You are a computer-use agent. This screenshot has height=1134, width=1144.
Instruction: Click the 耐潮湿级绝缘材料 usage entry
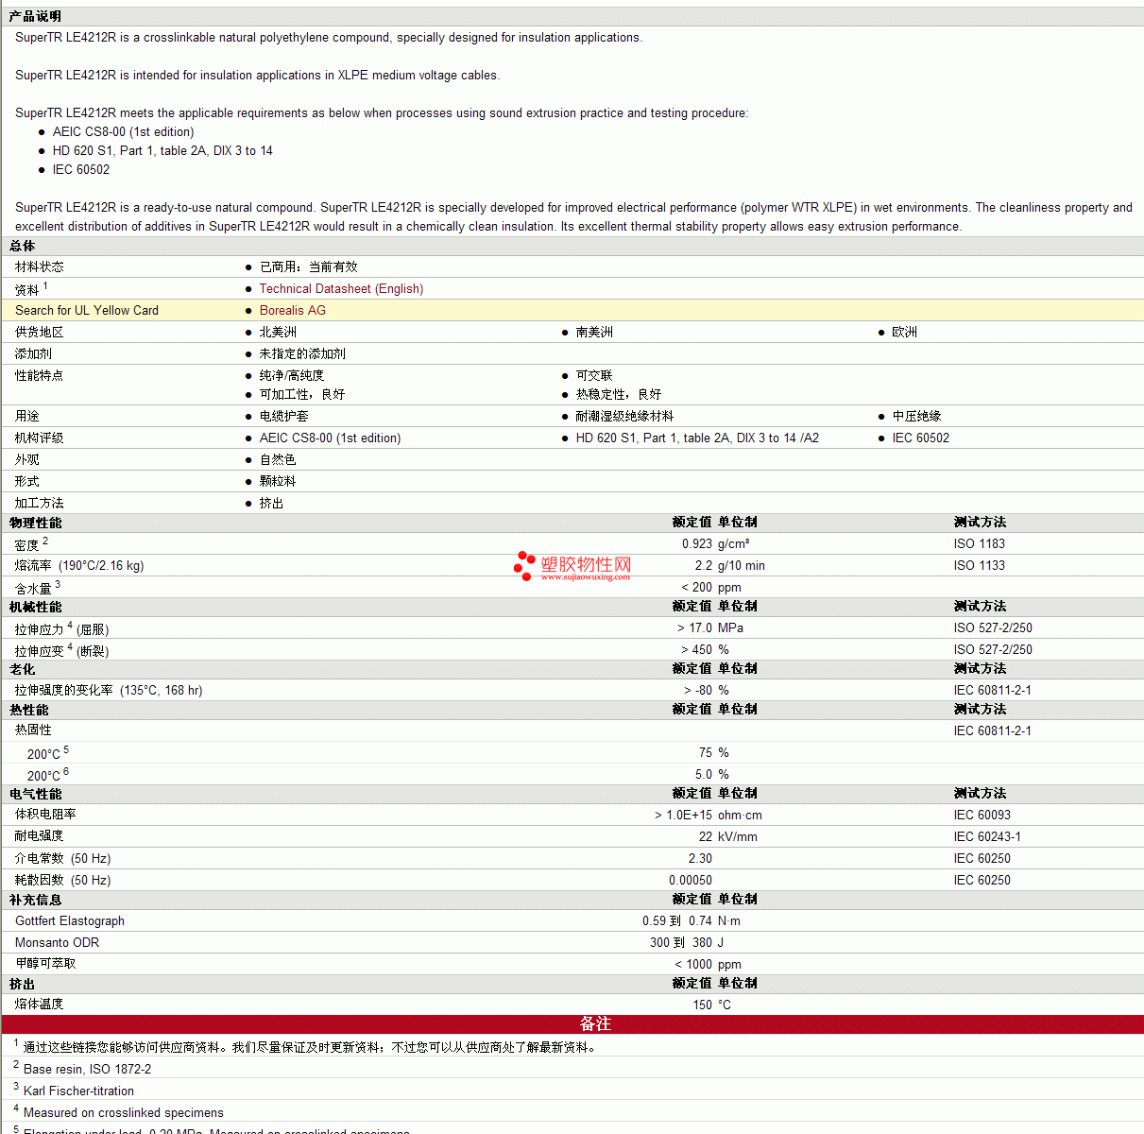pos(625,417)
